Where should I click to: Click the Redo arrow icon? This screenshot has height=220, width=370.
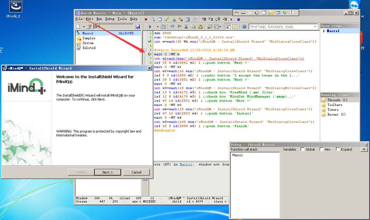point(179,27)
